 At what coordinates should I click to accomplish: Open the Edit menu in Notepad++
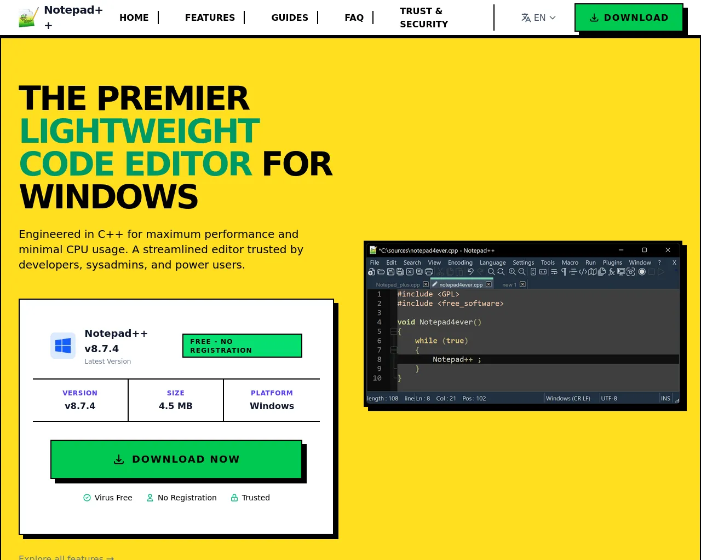click(391, 262)
